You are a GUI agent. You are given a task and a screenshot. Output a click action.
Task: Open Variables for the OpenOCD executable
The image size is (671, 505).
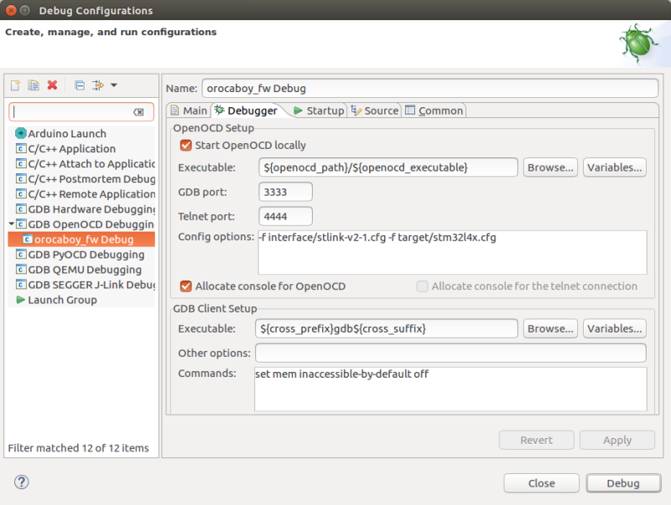pyautogui.click(x=615, y=167)
